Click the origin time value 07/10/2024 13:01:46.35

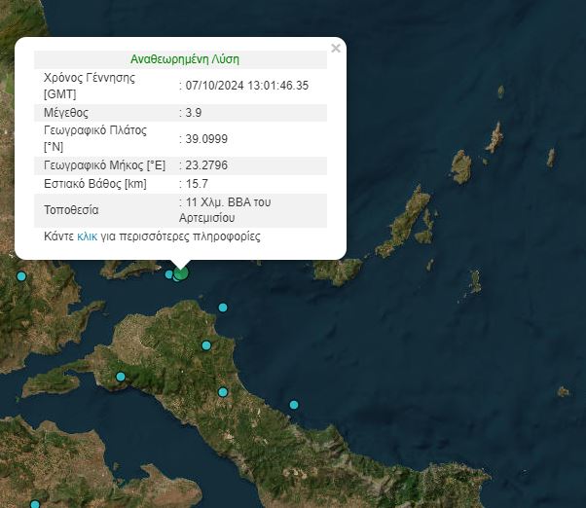247,86
